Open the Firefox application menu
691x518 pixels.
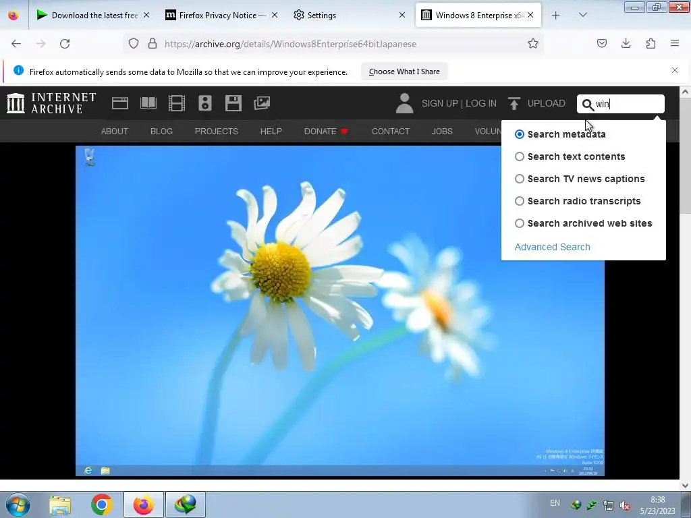pyautogui.click(x=675, y=44)
